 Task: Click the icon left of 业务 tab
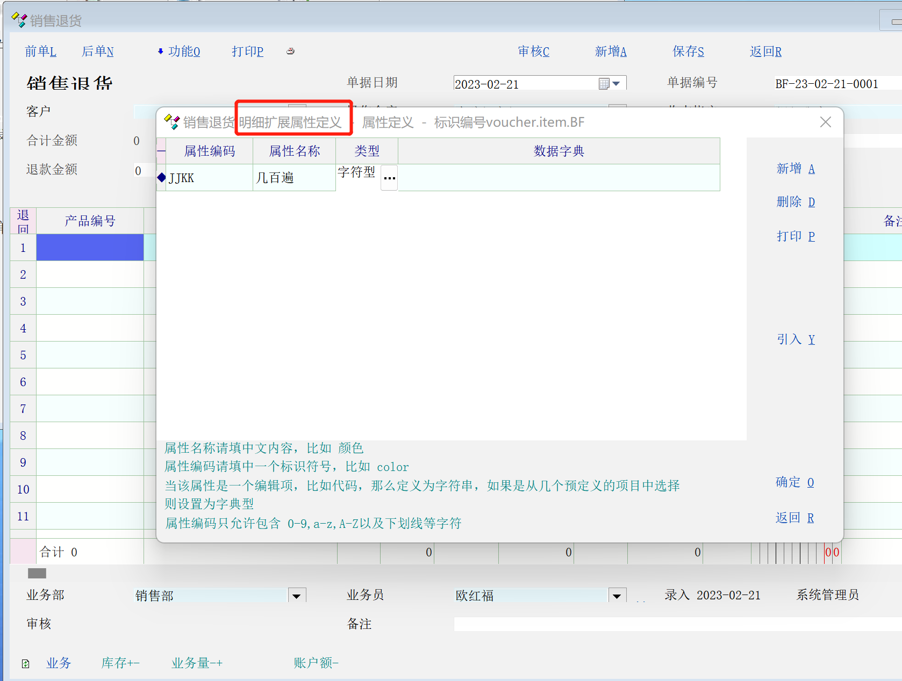pos(25,664)
